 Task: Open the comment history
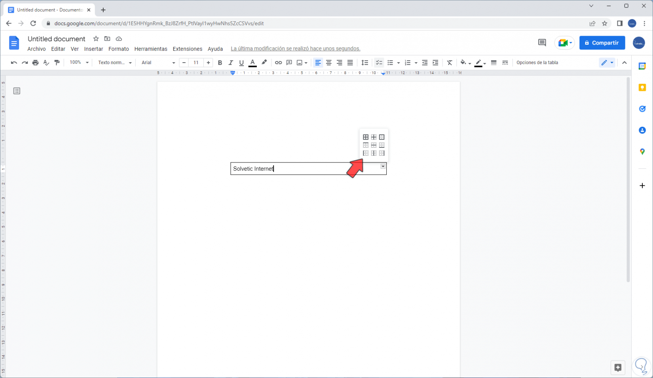(542, 43)
